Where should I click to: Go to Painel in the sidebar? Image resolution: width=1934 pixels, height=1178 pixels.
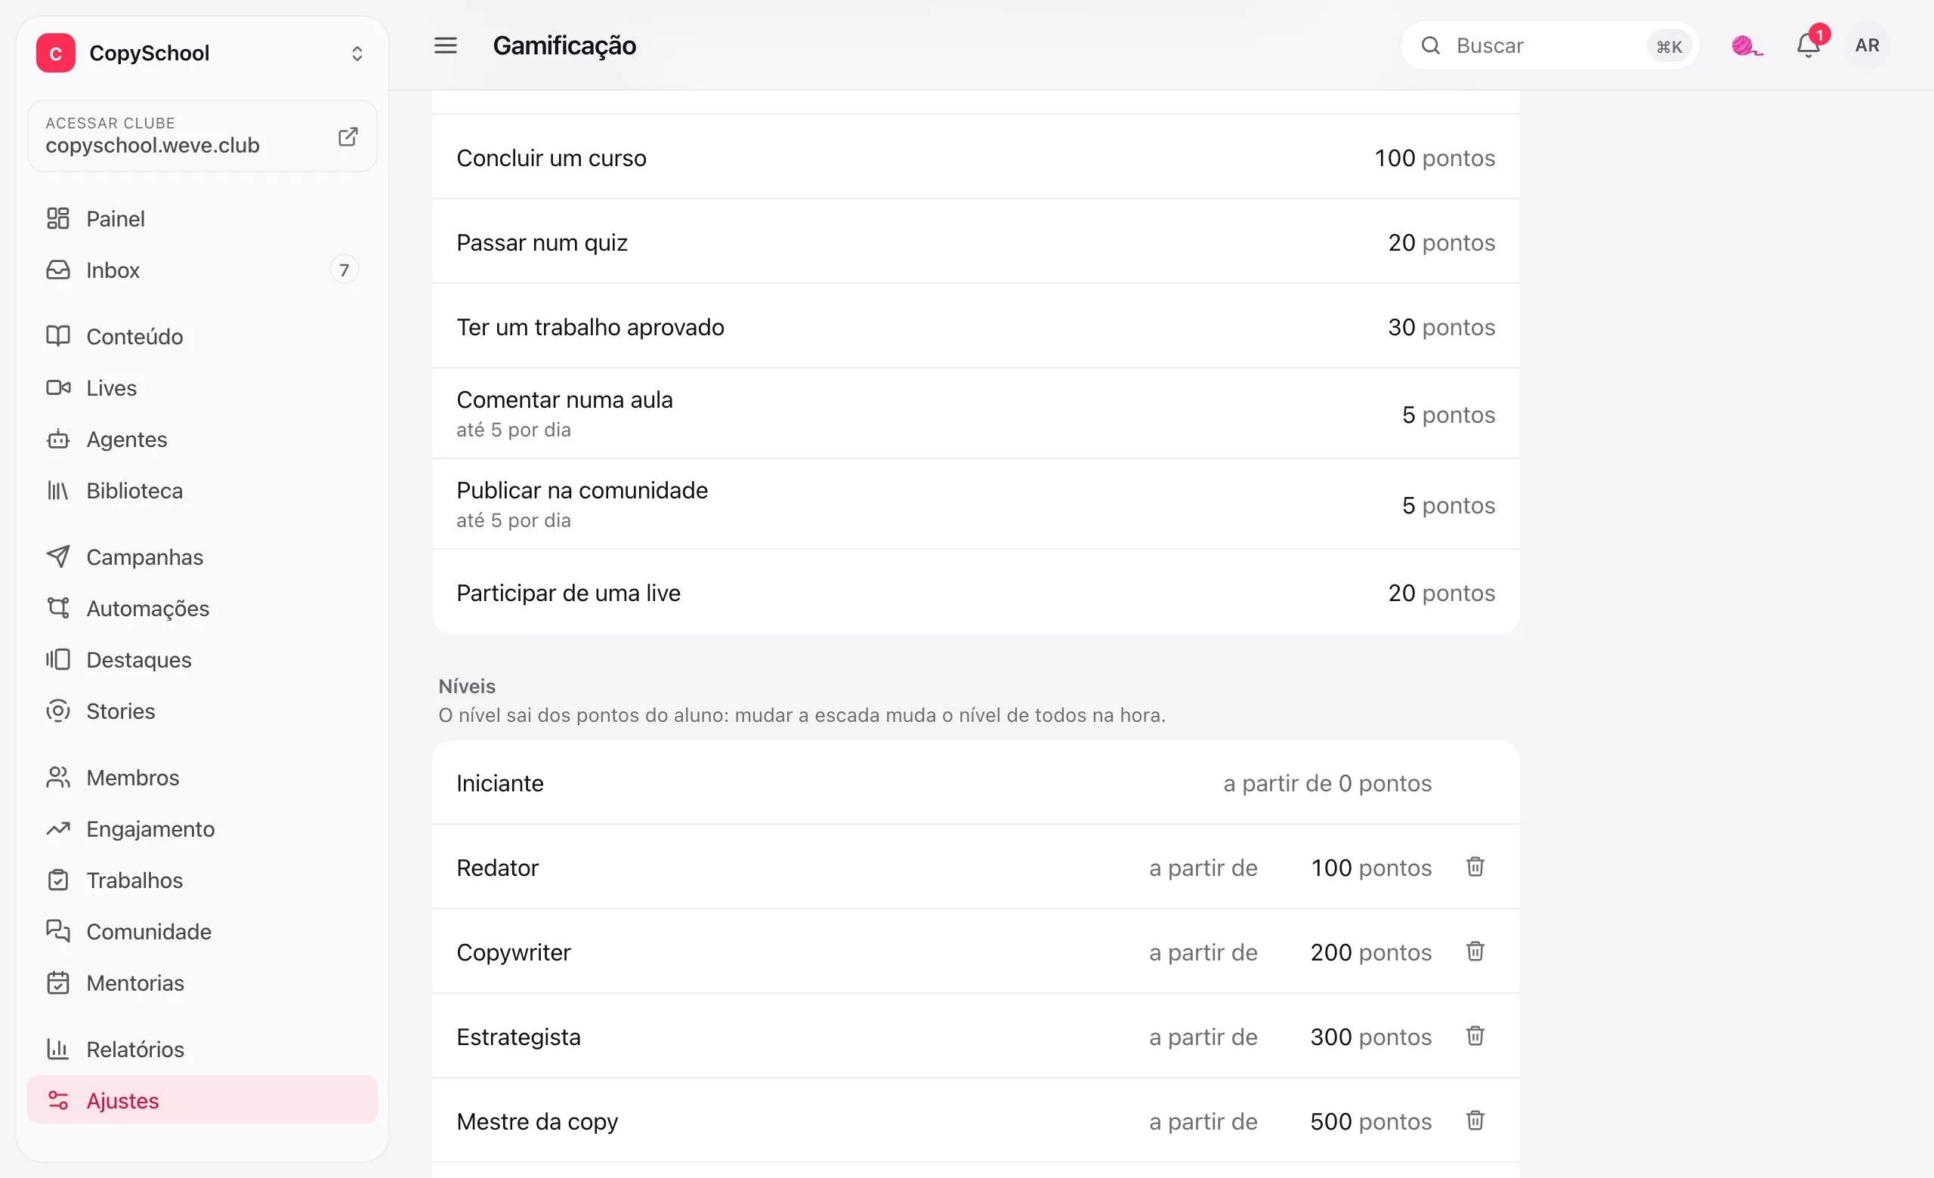click(202, 219)
